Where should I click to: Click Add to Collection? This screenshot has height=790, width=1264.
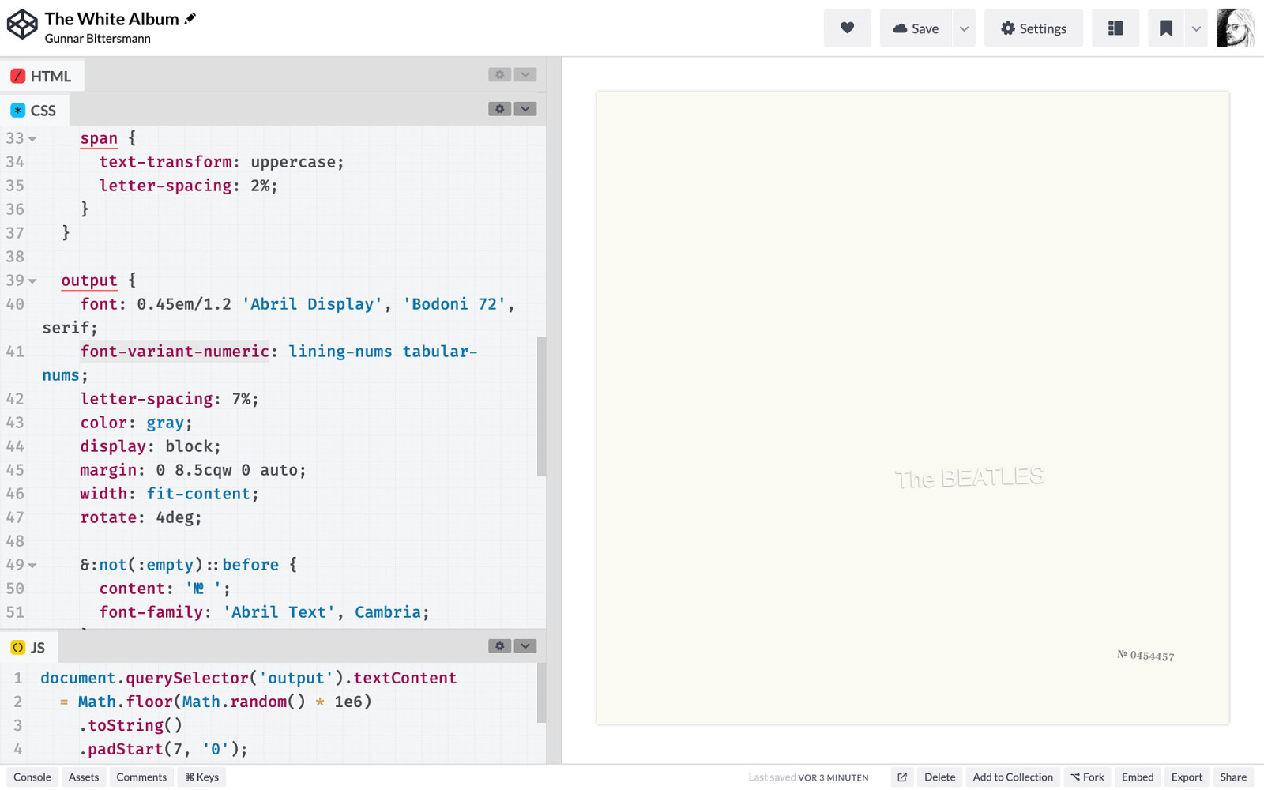(1013, 777)
